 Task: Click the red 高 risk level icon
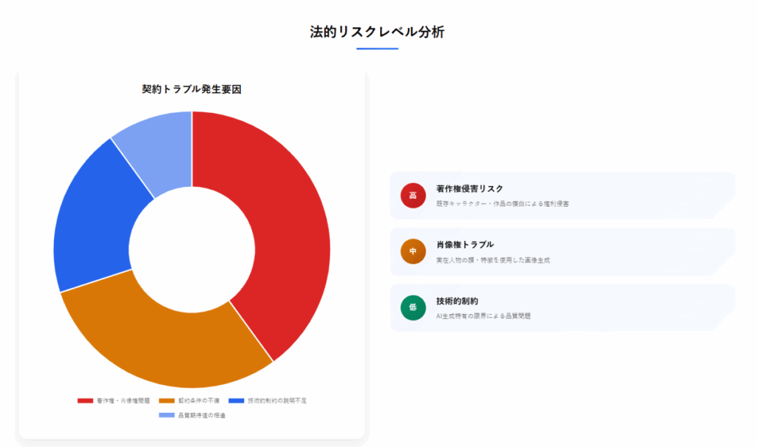tap(413, 196)
